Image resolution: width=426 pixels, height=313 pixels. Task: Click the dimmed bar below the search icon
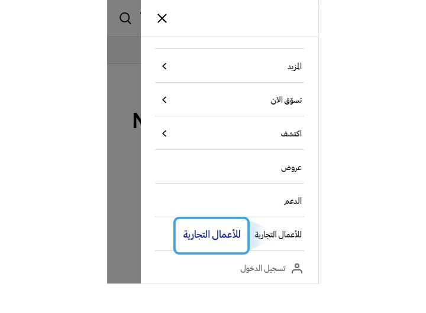pyautogui.click(x=124, y=50)
